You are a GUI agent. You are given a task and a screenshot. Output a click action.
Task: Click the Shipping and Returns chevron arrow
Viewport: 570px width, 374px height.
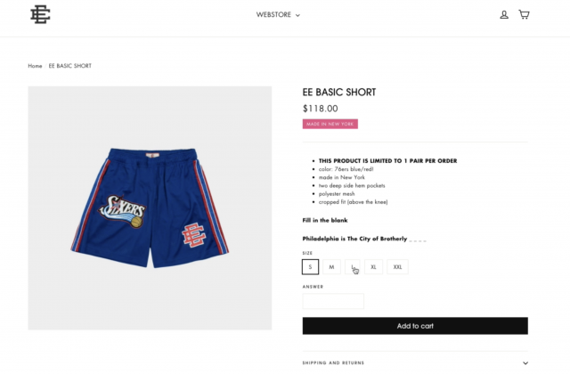pos(525,362)
